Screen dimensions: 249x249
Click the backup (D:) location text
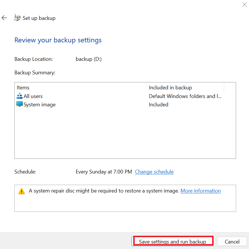89,59
